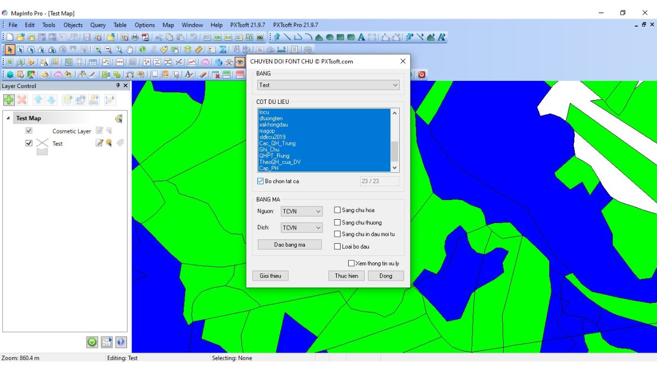Click the Test layer line style swatch
Image resolution: width=657 pixels, height=369 pixels.
click(42, 143)
